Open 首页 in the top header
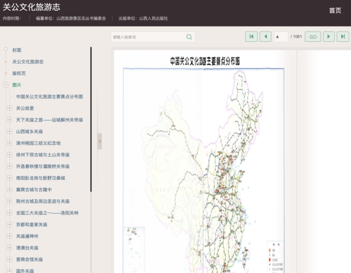Viewport: 351px width, 273px height. 335,11
